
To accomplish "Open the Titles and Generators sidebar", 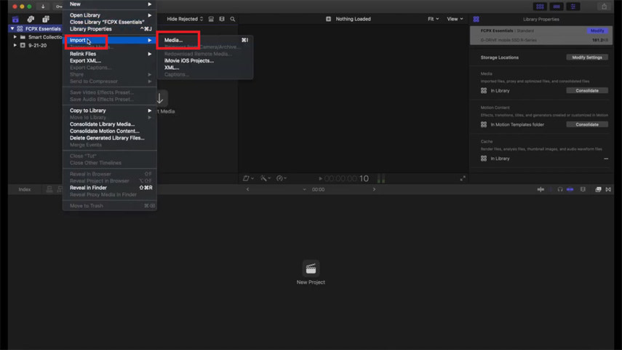I will coord(46,19).
